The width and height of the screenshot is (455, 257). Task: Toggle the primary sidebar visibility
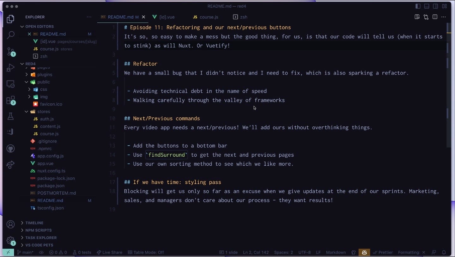click(418, 6)
